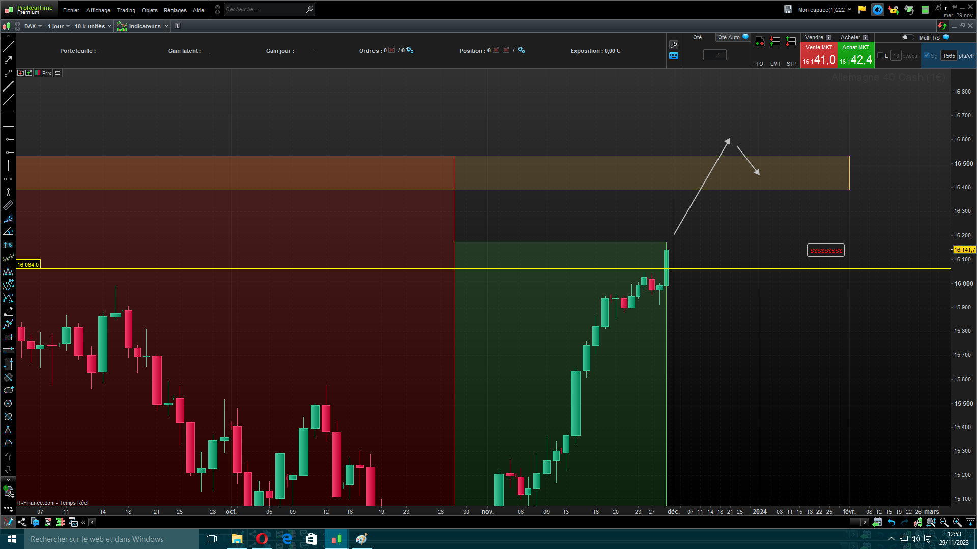Screen dimensions: 977x549
Task: Click the share chart icon
Action: tap(22, 522)
